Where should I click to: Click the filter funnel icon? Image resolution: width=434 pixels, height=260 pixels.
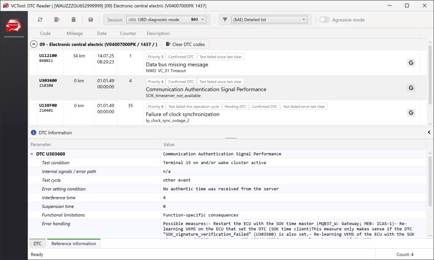[x=225, y=19]
